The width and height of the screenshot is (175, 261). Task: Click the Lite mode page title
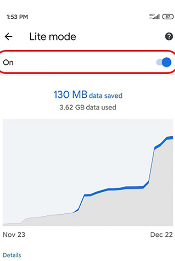[x=52, y=37]
